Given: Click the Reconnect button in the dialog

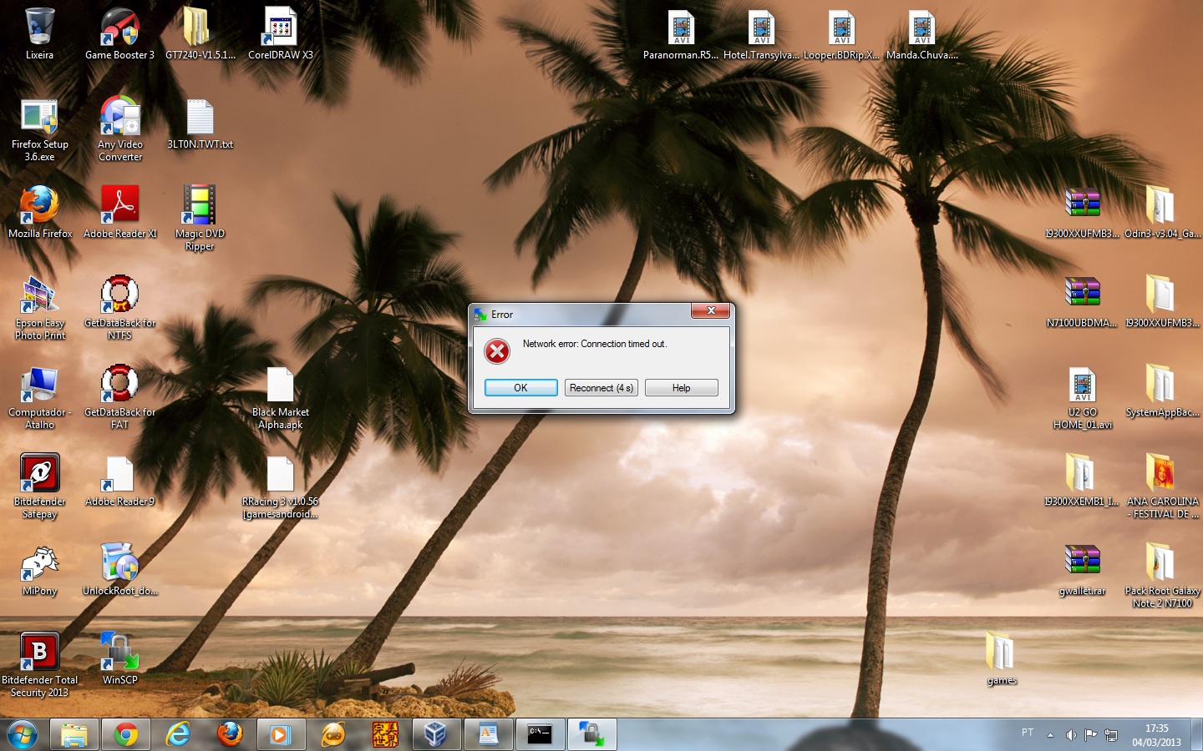Looking at the screenshot, I should click(x=601, y=388).
